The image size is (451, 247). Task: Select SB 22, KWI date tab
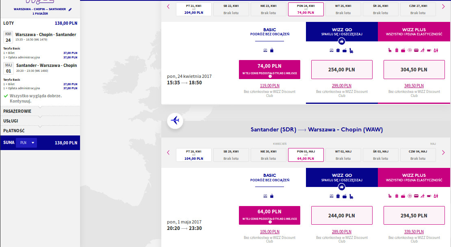tap(231, 9)
